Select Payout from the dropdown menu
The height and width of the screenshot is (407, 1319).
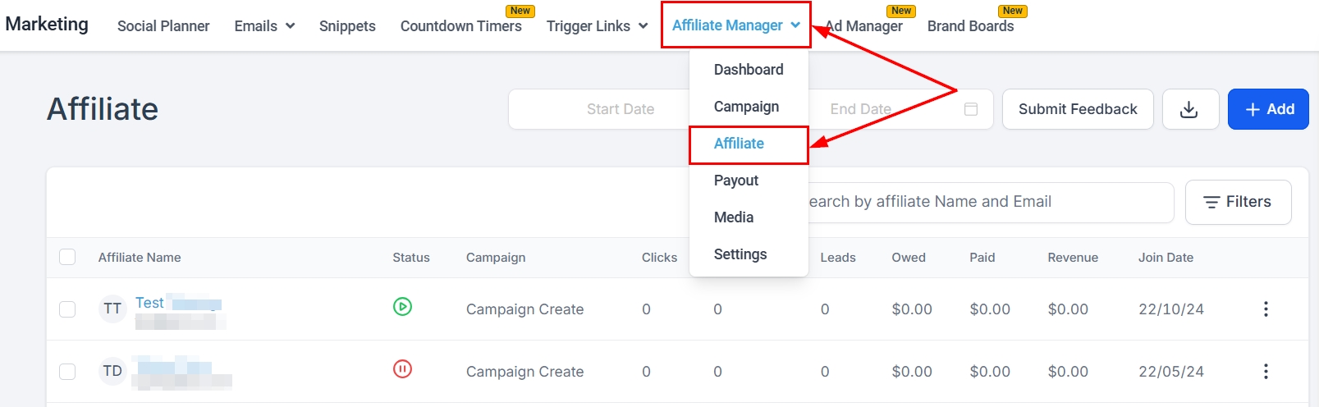pos(736,181)
